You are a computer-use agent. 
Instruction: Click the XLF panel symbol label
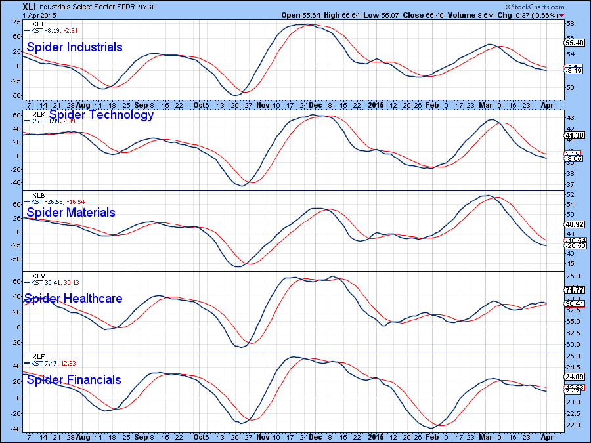click(39, 356)
